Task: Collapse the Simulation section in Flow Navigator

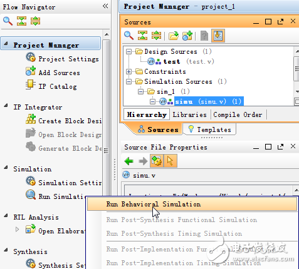Action: coord(6,167)
